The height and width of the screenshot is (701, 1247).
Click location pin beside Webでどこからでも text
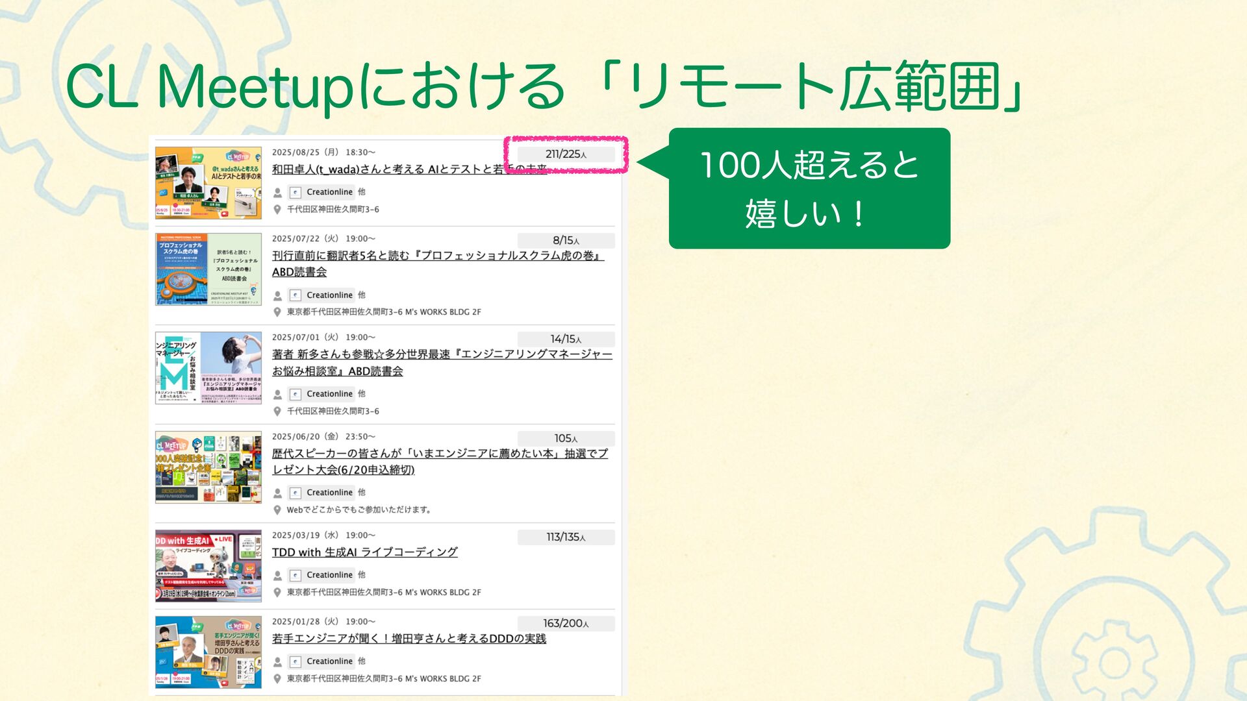[277, 510]
